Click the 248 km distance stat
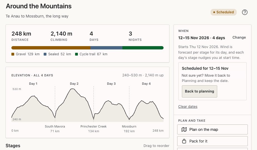 (21, 36)
